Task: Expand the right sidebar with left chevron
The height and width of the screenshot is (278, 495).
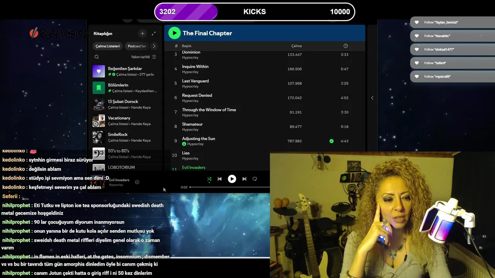Action: point(372,98)
